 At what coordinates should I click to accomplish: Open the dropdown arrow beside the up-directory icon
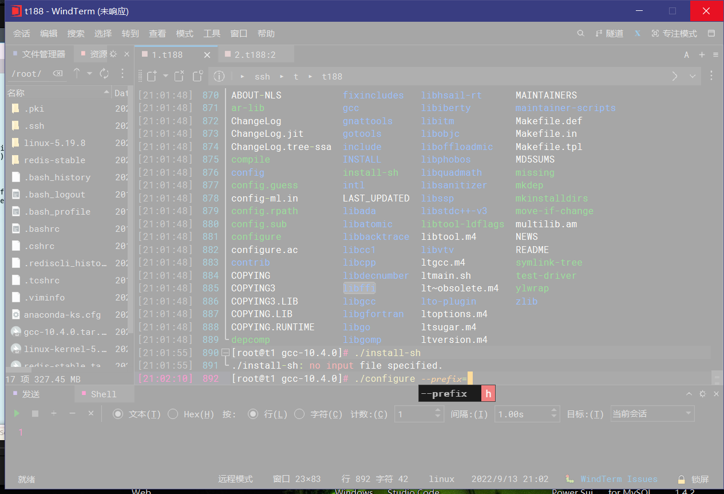(89, 73)
